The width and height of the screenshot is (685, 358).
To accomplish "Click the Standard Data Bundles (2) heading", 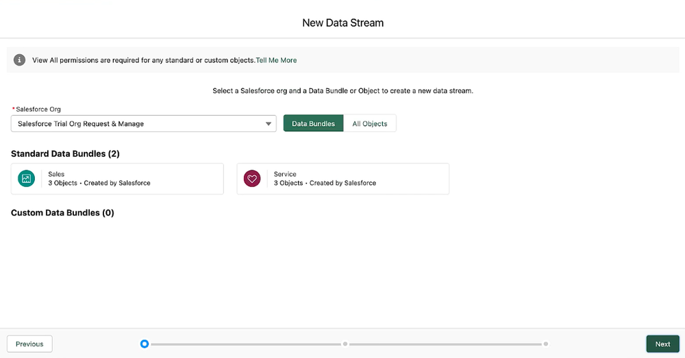I will pyautogui.click(x=65, y=154).
